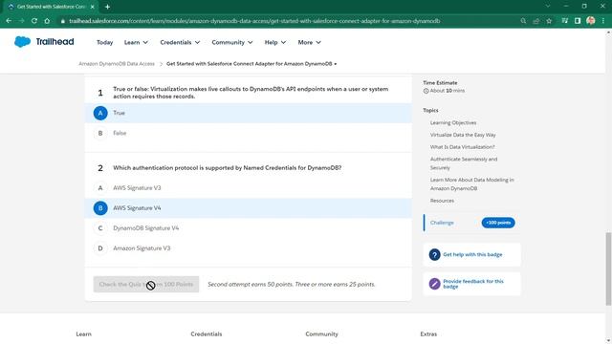Expand the Help dropdown menu
The width and height of the screenshot is (612, 344).
pos(275,42)
